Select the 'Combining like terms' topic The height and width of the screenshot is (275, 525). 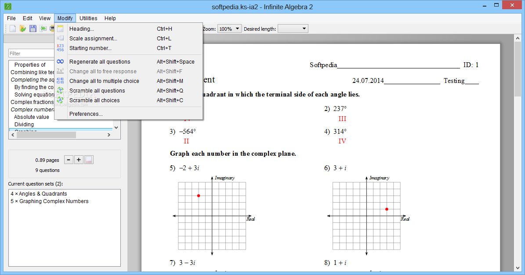(32, 72)
